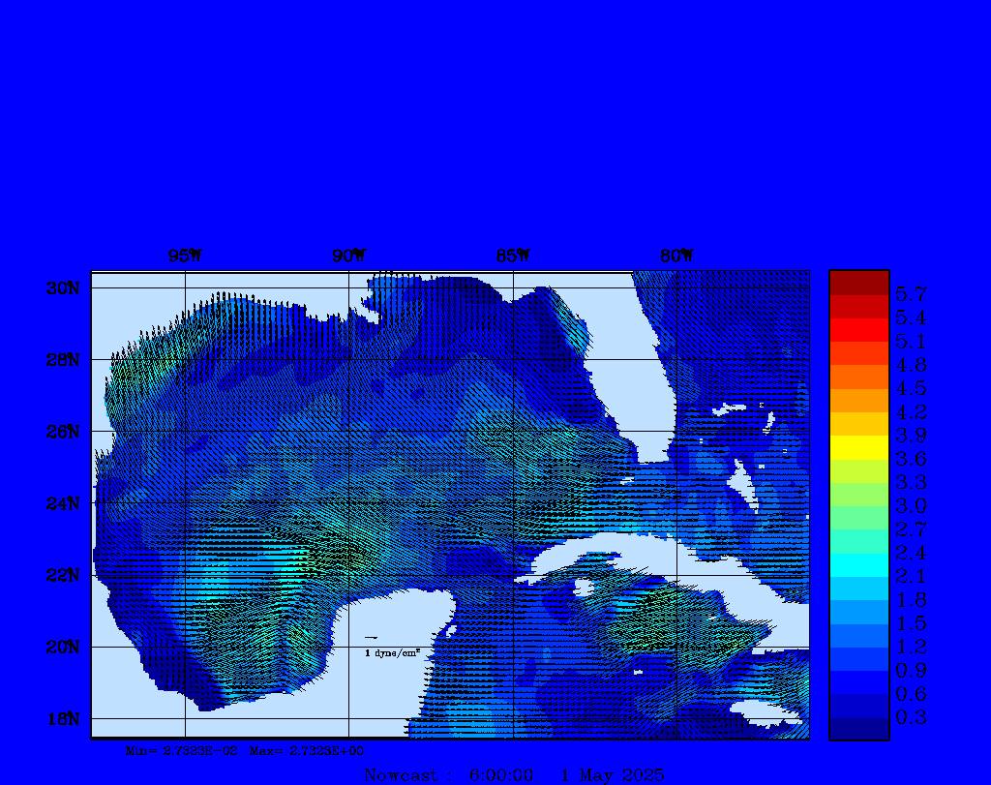Click the 95W longitude label
Viewport: 991px width, 785px height.
coord(185,257)
